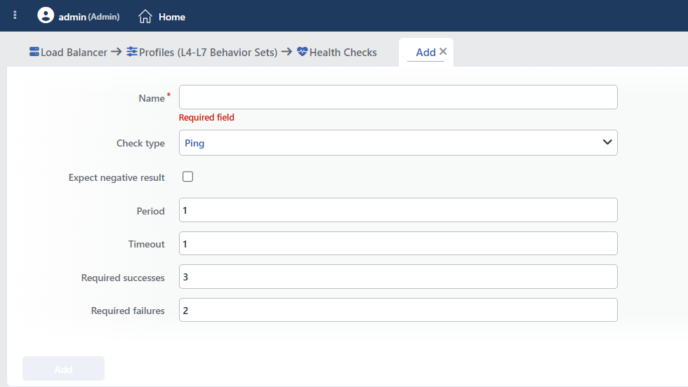Image resolution: width=688 pixels, height=387 pixels.
Task: Click the Profiles sliders icon
Action: 132,52
